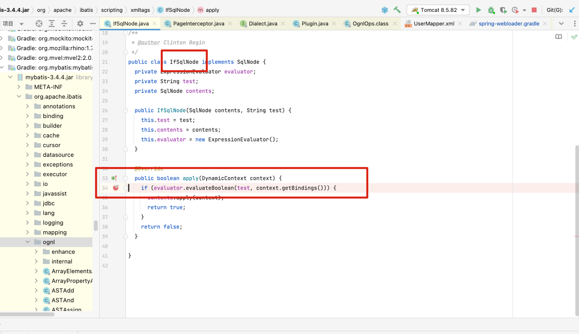
Task: Stop the running server via red square
Action: point(534,10)
